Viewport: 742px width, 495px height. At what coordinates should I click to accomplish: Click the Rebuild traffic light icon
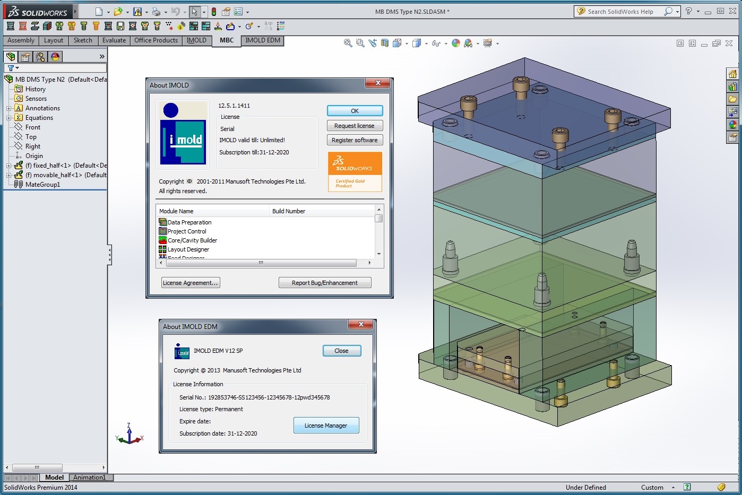click(214, 12)
